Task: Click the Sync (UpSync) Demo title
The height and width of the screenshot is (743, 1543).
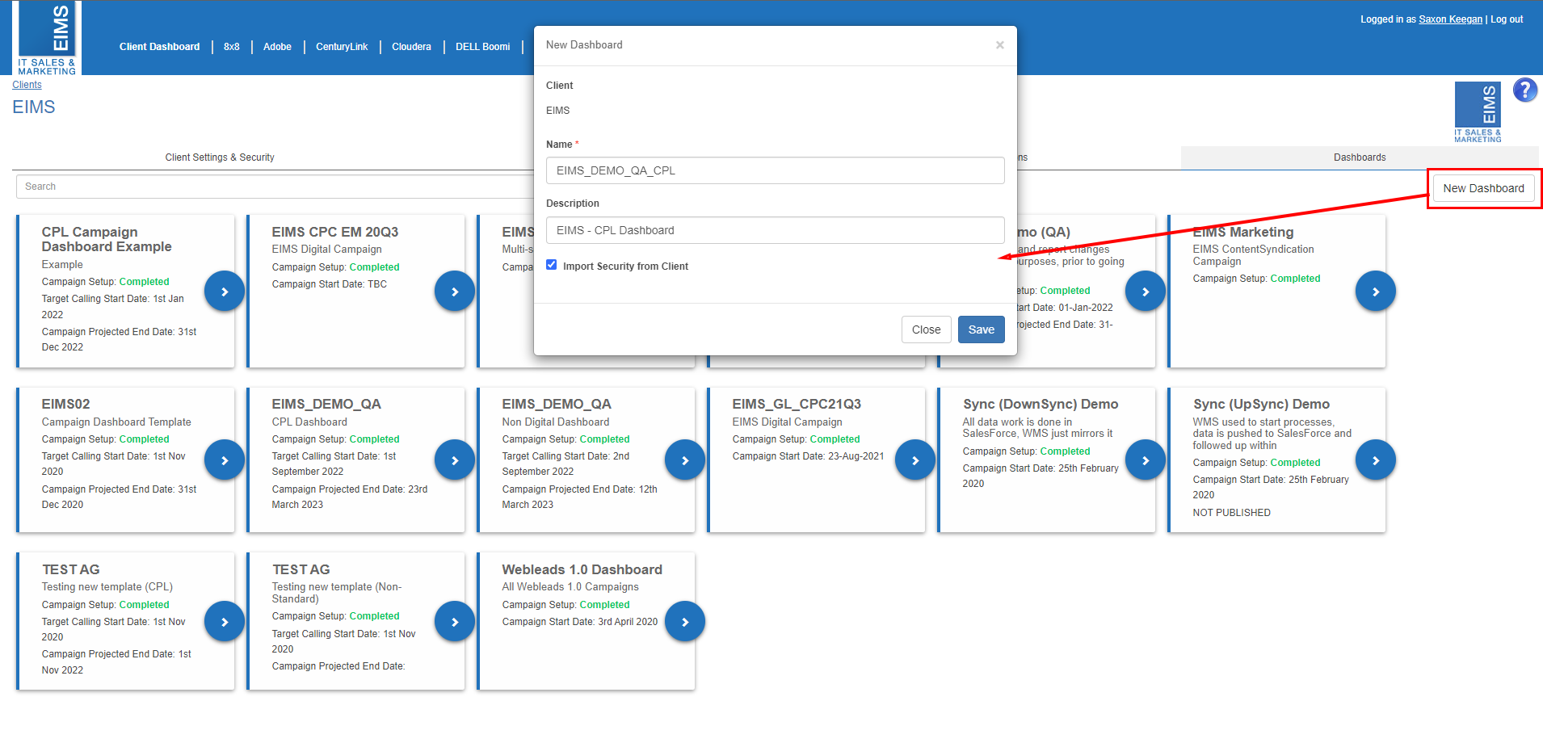Action: (x=1261, y=404)
